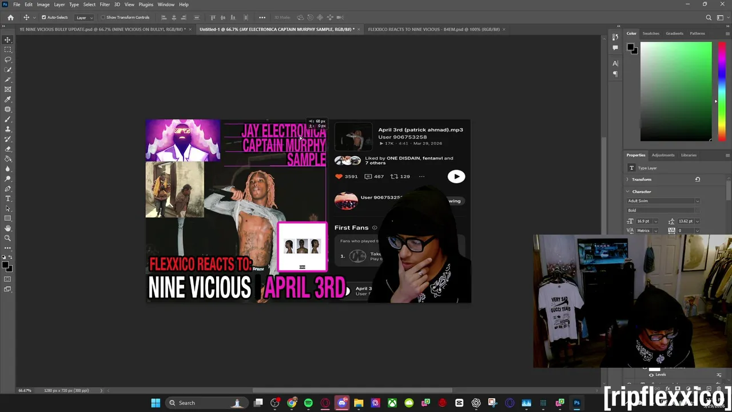Select the Horizontal Type tool
The width and height of the screenshot is (732, 412).
point(8,198)
